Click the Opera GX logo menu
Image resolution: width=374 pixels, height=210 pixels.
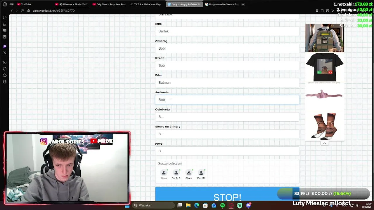pos(5,4)
